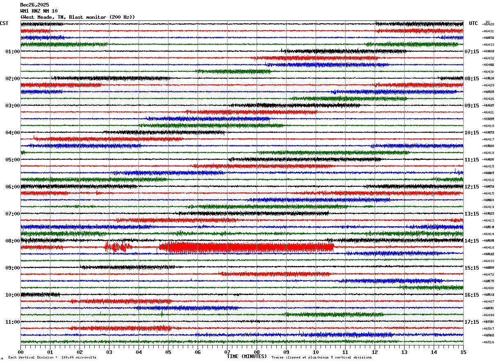Click the 08:15 UTC time label

(x=472, y=79)
